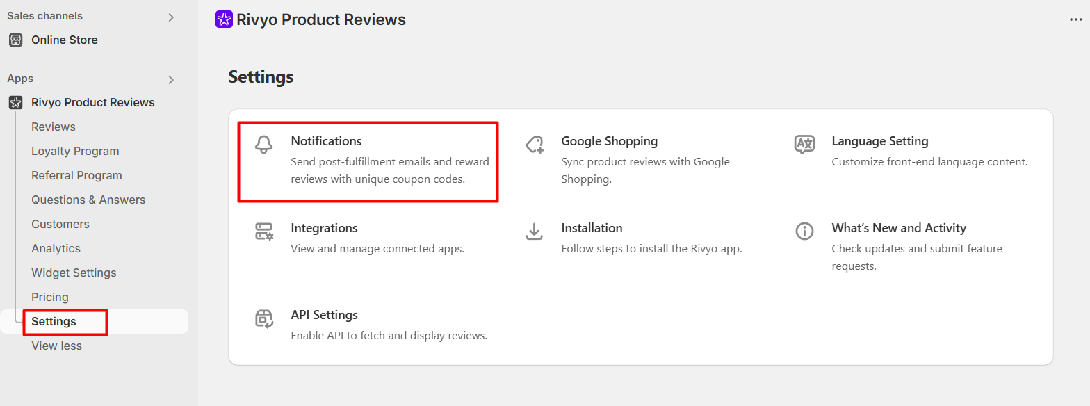
Task: Click the Apps heading label
Action: [x=20, y=79]
